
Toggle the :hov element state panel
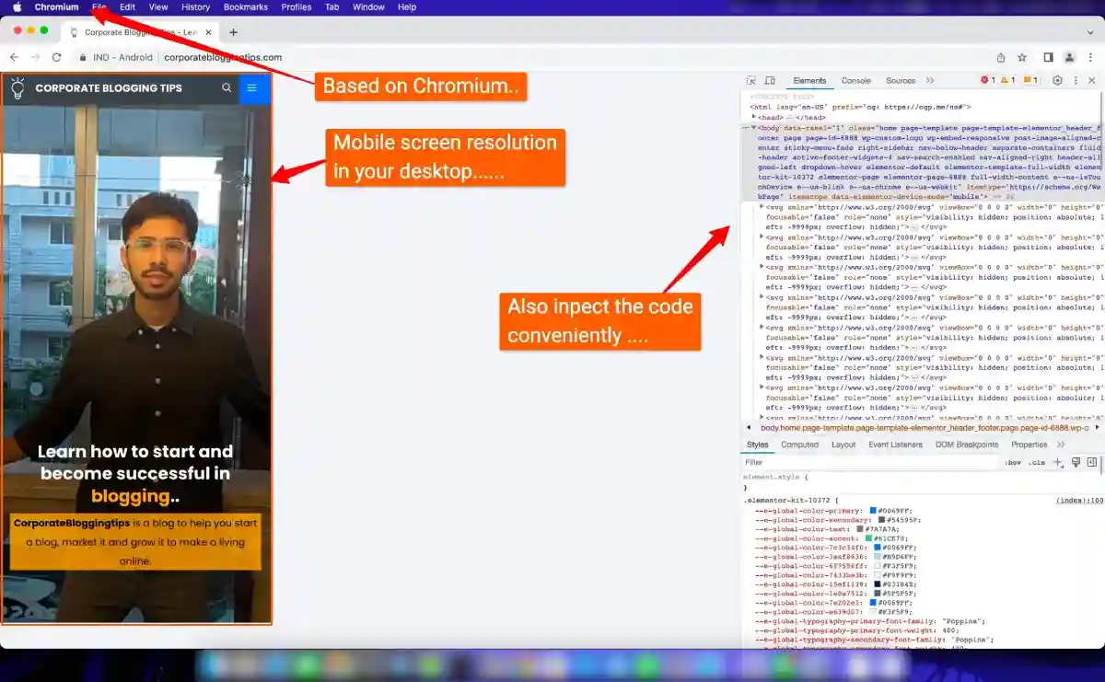tap(1013, 463)
